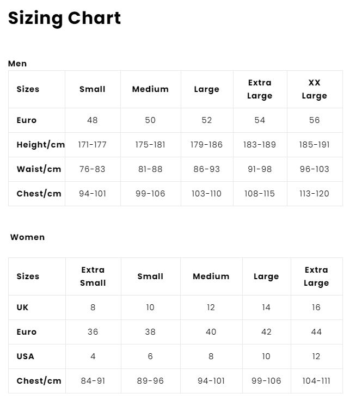Select the 175-181 height cell
362x400 pixels.
pos(150,145)
